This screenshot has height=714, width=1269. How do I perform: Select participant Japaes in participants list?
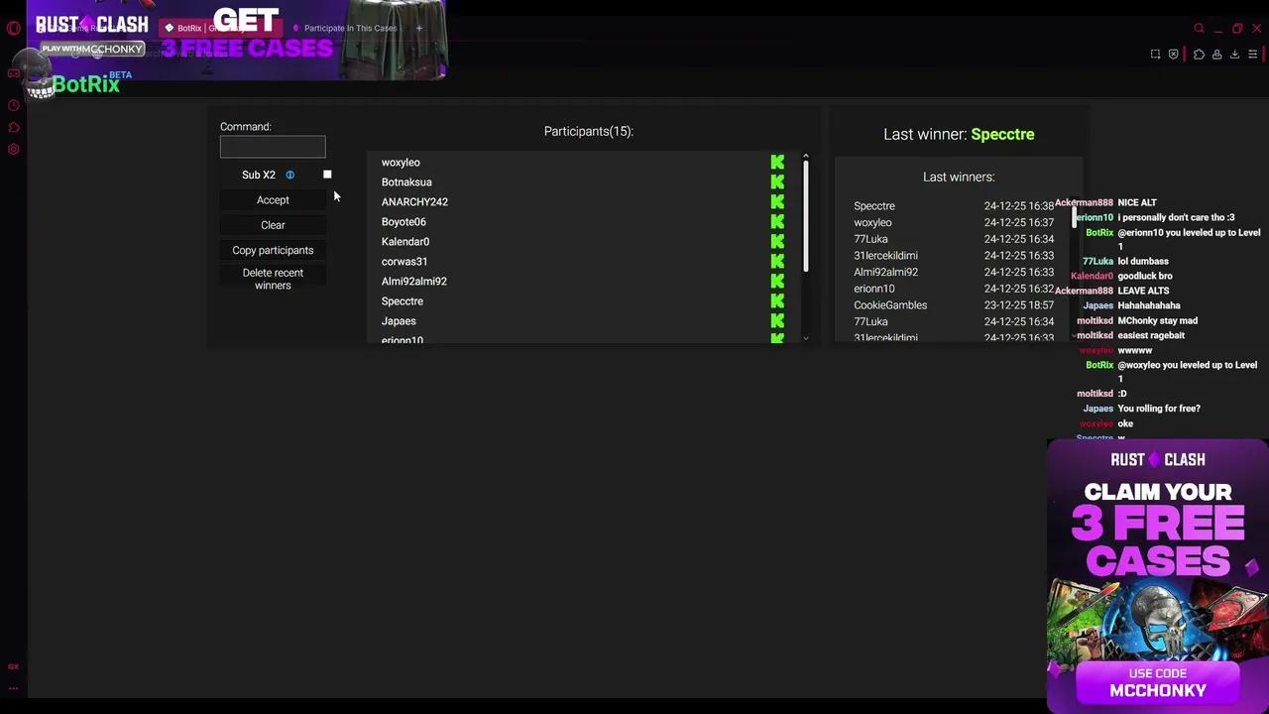click(x=399, y=321)
